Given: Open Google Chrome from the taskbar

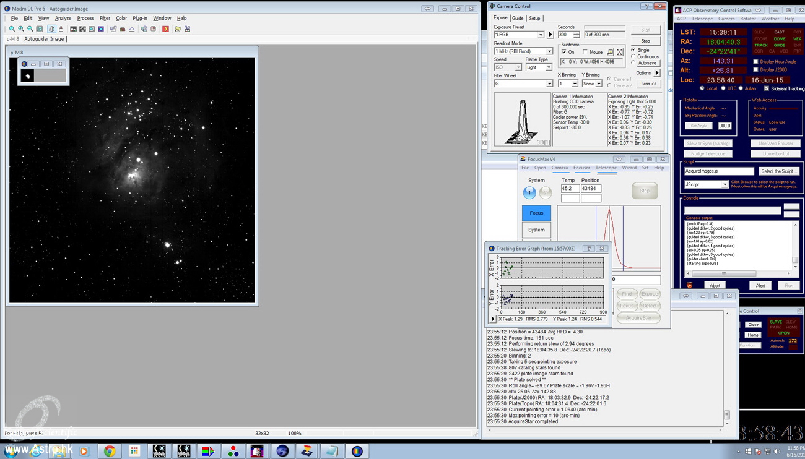Looking at the screenshot, I should 110,451.
